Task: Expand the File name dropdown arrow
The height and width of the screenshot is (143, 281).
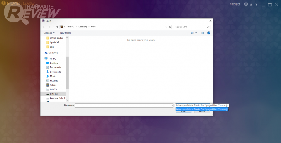Action: pyautogui.click(x=171, y=106)
